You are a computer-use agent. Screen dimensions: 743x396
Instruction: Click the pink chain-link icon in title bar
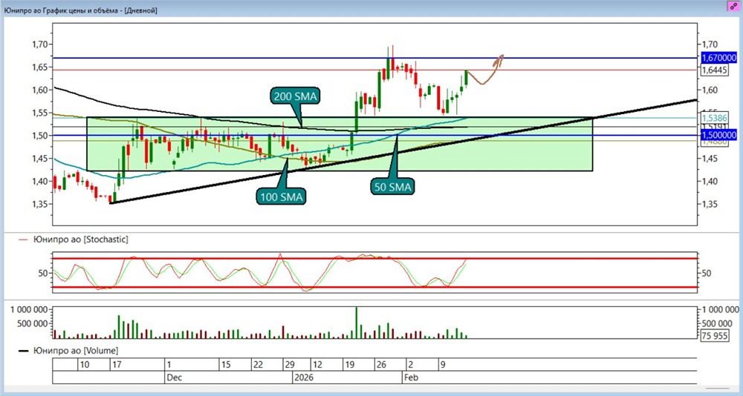[x=733, y=6]
